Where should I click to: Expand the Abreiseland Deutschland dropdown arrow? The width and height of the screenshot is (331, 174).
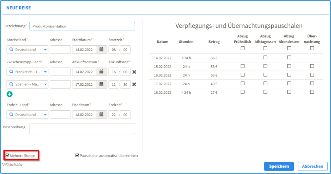(x=45, y=50)
